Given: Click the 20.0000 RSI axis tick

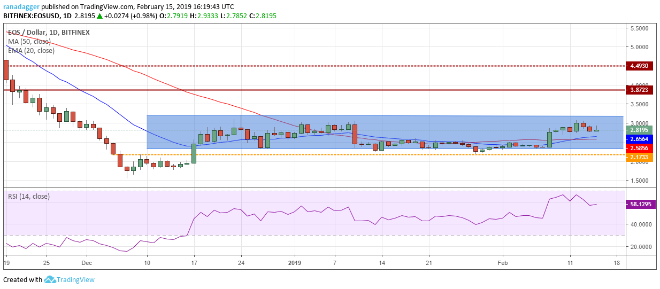Looking at the screenshot, I should coord(640,247).
